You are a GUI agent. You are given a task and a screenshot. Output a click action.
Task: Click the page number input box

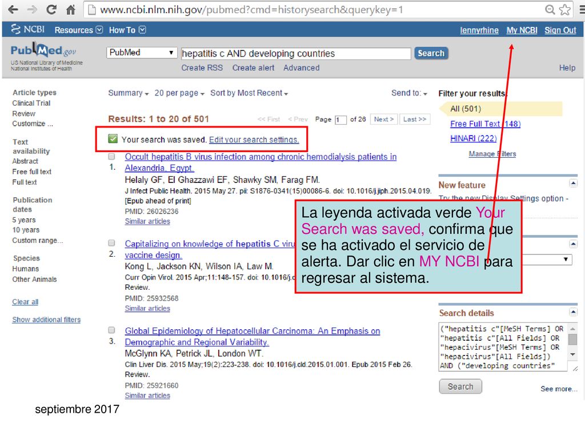click(x=340, y=119)
